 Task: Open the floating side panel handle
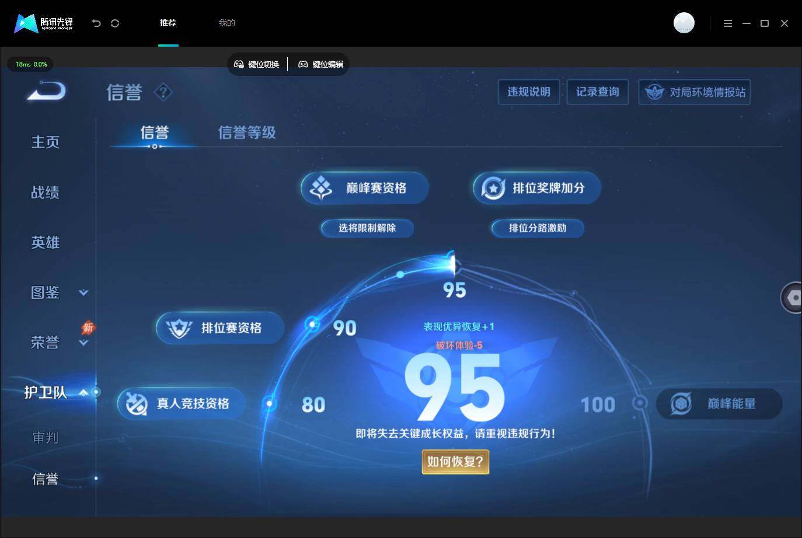click(x=791, y=298)
